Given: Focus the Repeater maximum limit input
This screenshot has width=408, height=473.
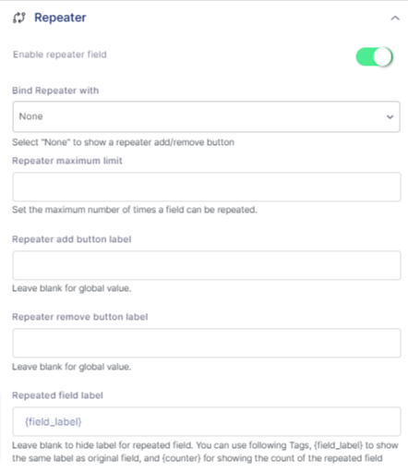Looking at the screenshot, I should pos(207,187).
